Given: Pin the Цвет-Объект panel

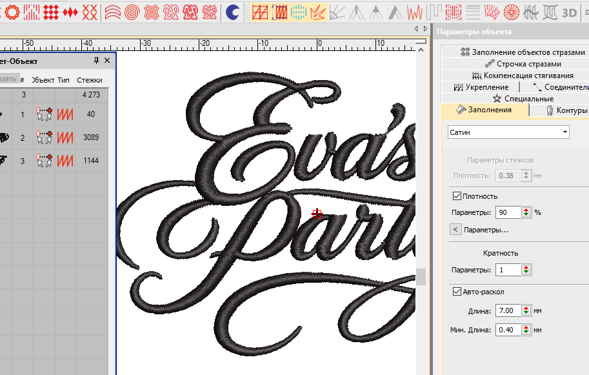Looking at the screenshot, I should pyautogui.click(x=97, y=61).
